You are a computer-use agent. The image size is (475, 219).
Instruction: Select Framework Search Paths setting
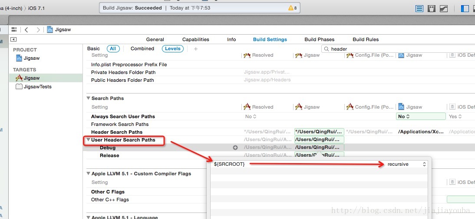pyautogui.click(x=120, y=124)
